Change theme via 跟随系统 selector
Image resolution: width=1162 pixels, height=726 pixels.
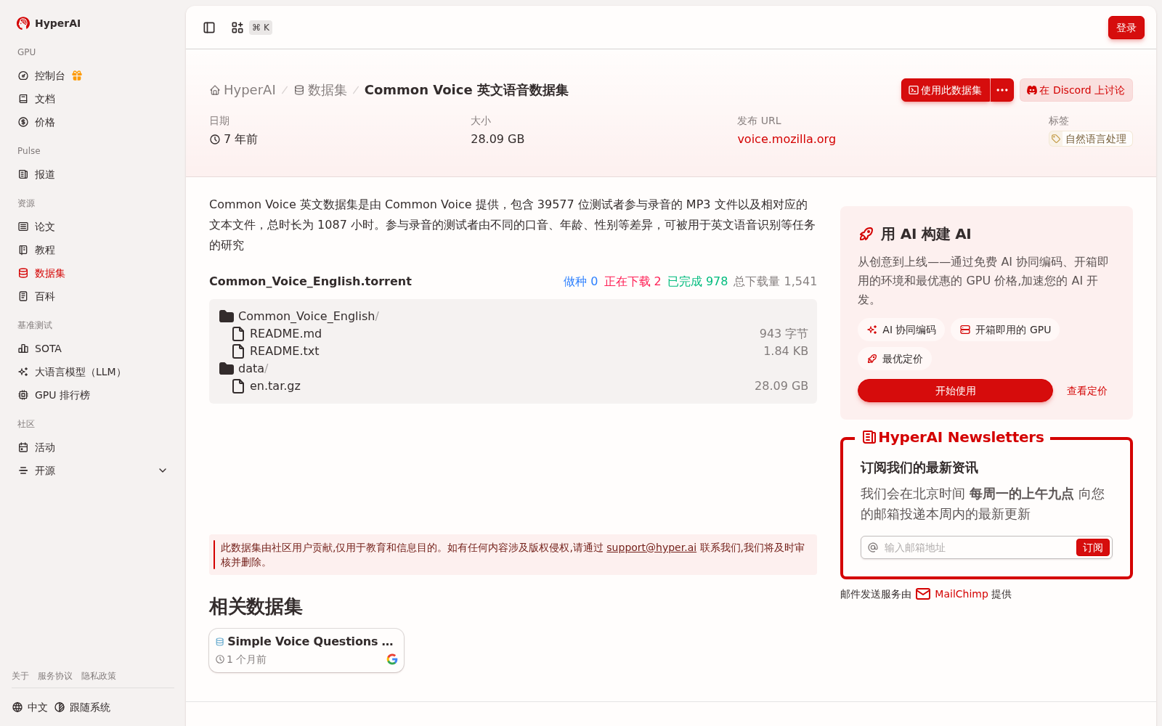82,707
